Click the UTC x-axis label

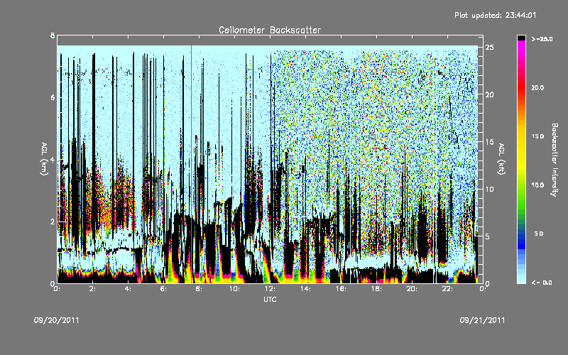[270, 299]
